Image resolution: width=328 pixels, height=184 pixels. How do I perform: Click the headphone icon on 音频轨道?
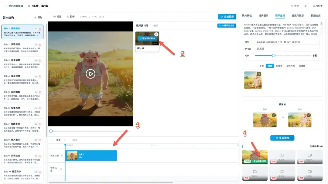(x=61, y=169)
